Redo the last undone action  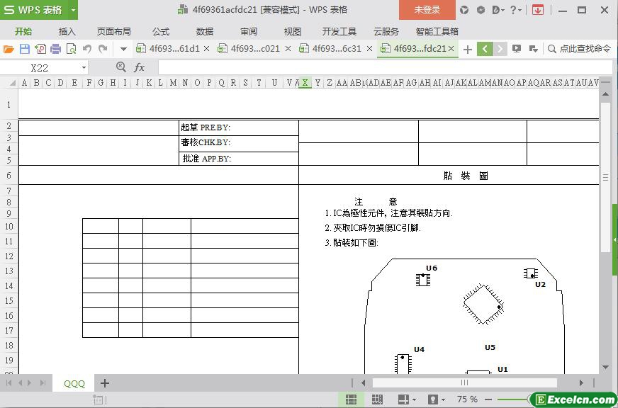[x=103, y=49]
